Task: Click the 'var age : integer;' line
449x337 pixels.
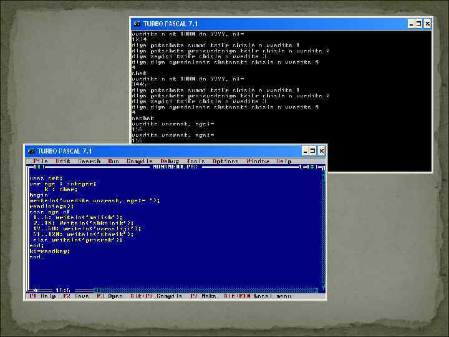Action: click(63, 184)
